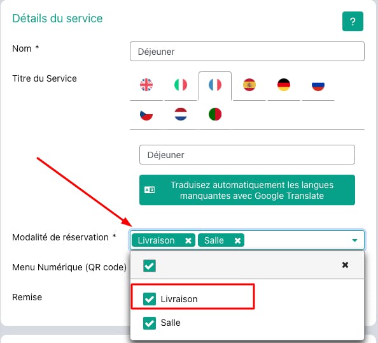Close dropdown panel with the X icon
Image resolution: width=378 pixels, height=343 pixels.
(345, 265)
